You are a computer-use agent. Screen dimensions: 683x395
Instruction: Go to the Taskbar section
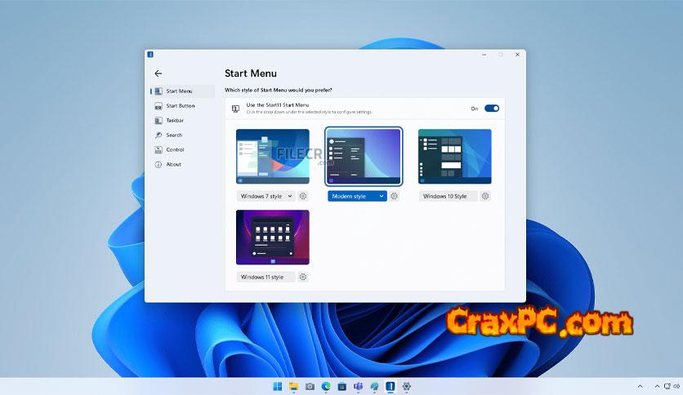click(175, 120)
